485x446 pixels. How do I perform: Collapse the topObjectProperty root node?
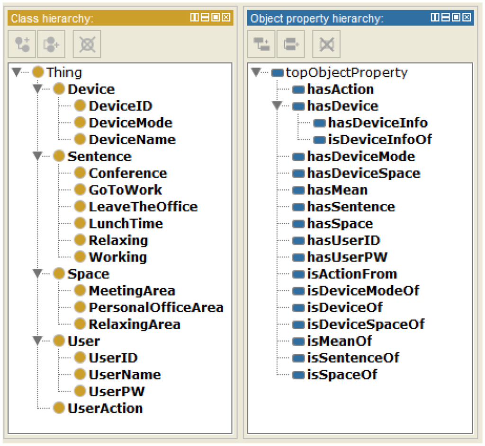coord(256,72)
